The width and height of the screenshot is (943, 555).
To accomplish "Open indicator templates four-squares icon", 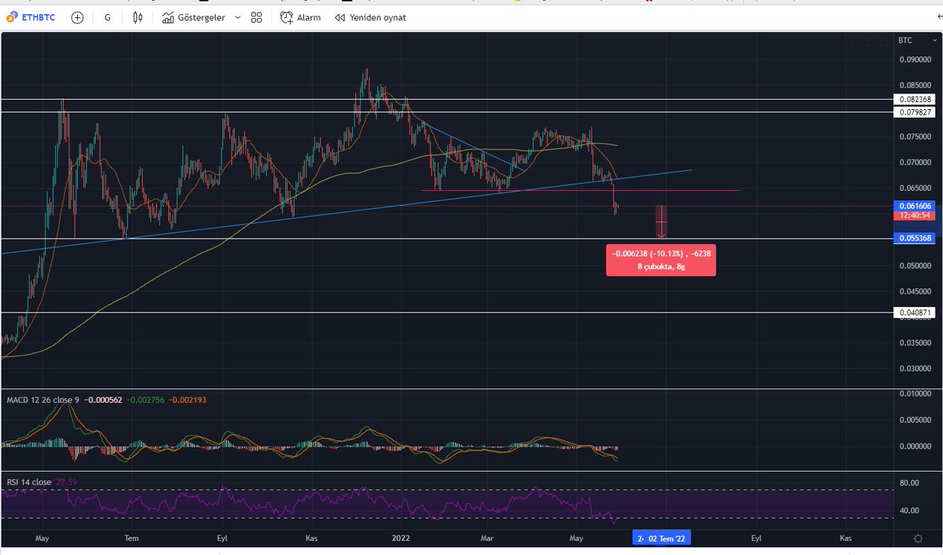I will click(x=256, y=17).
